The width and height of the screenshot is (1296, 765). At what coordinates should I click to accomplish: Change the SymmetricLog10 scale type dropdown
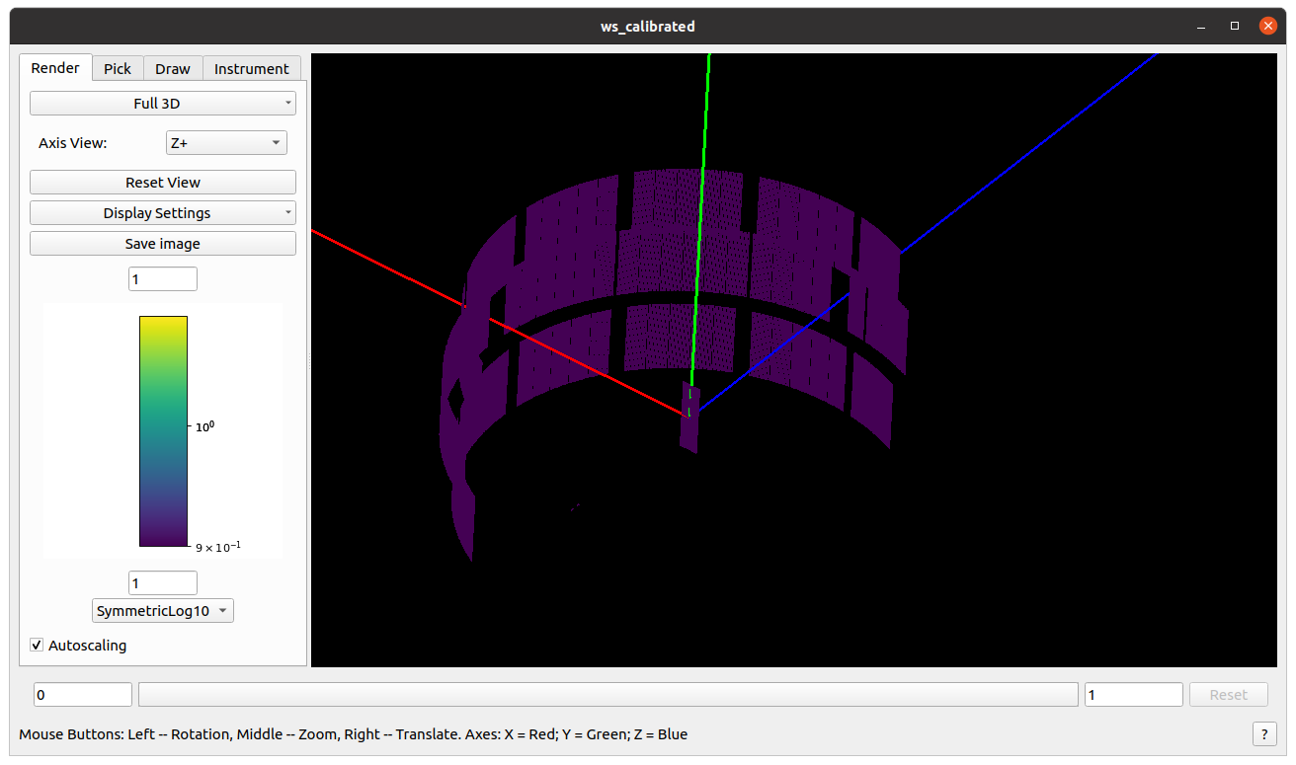[163, 611]
